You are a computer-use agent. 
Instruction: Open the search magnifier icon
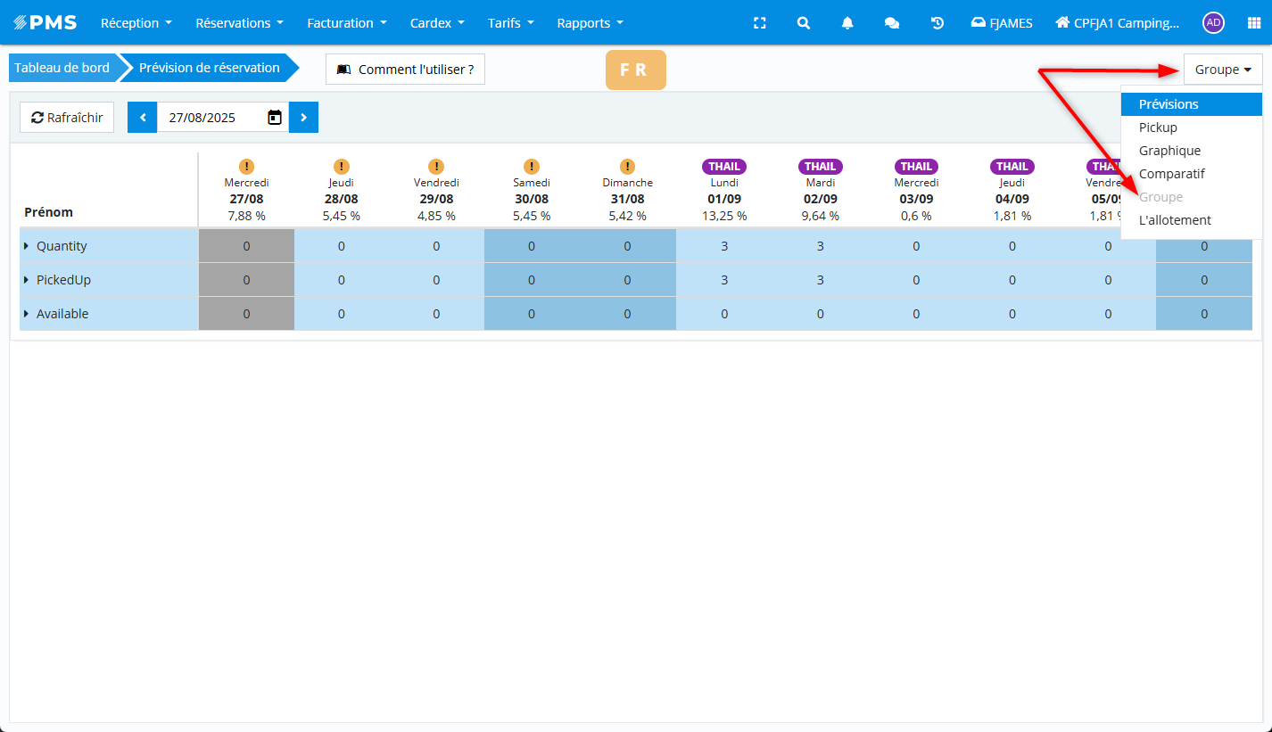[x=804, y=23]
